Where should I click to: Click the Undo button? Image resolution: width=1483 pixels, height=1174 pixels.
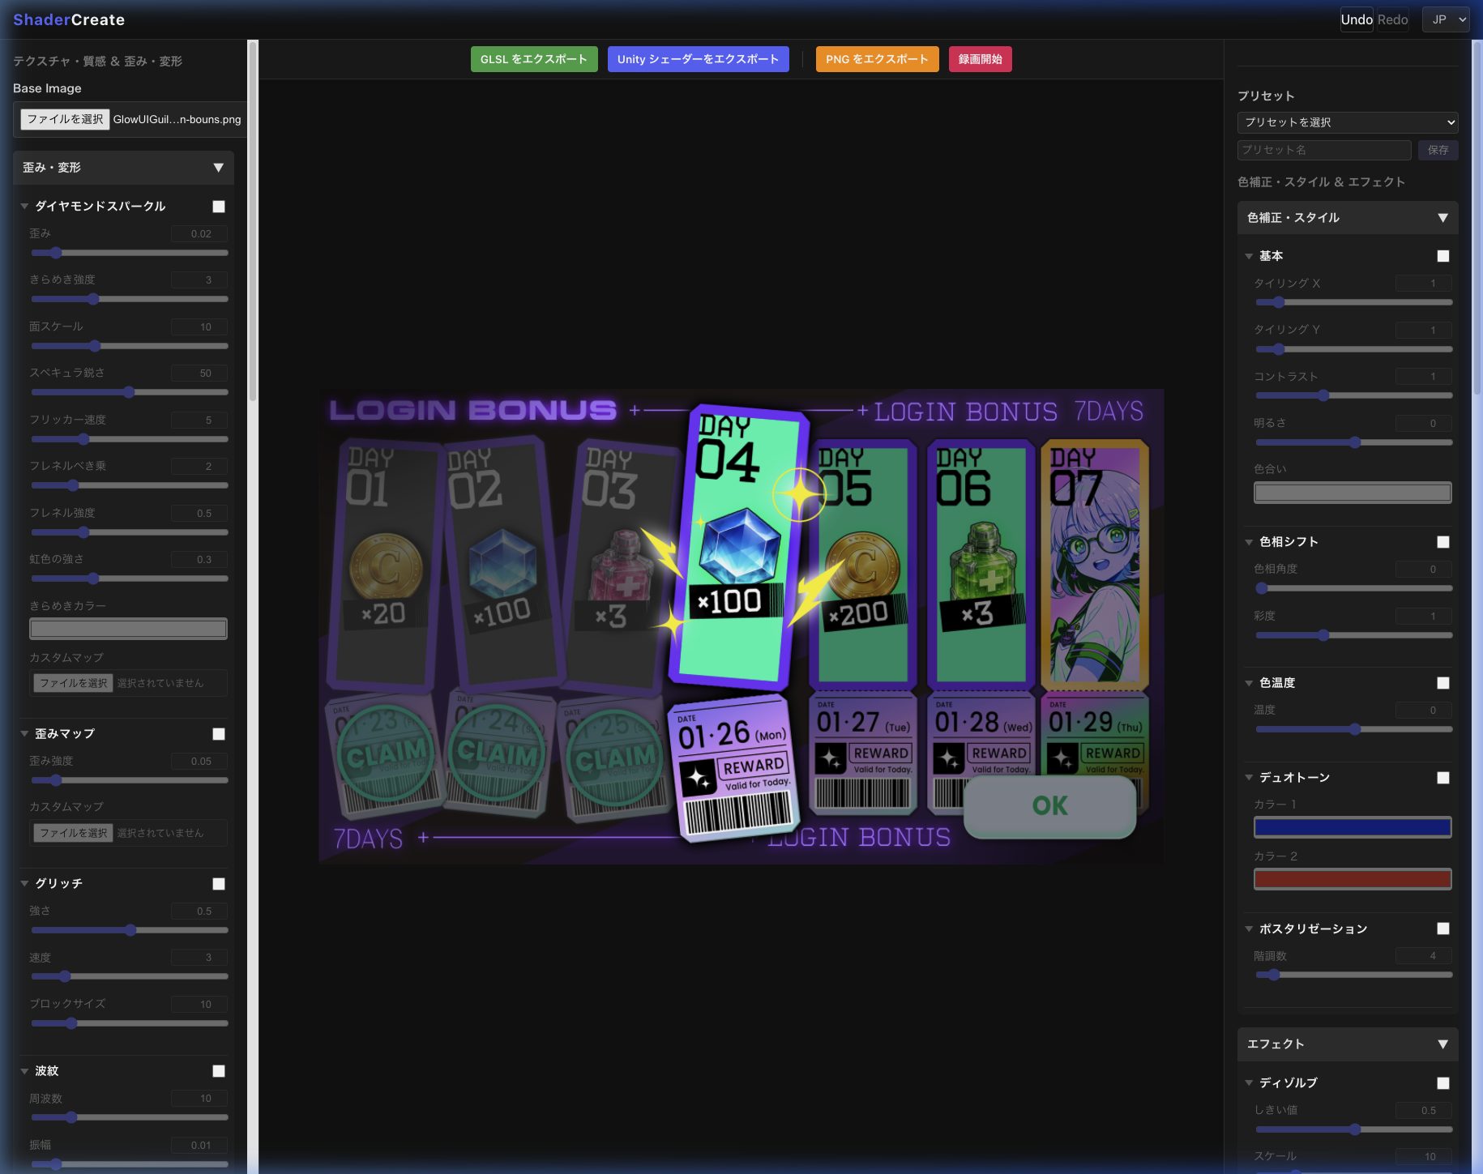1356,19
